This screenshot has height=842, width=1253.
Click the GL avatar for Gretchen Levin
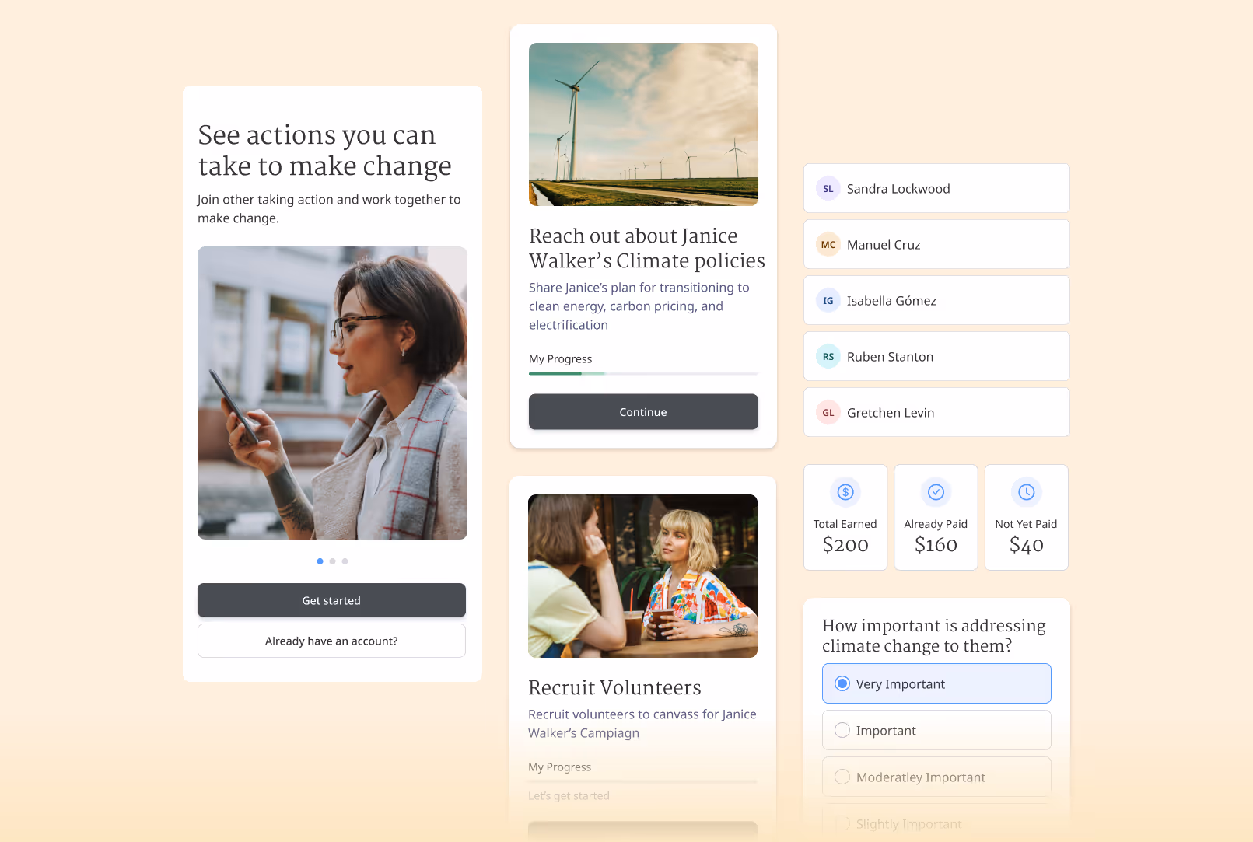point(828,413)
